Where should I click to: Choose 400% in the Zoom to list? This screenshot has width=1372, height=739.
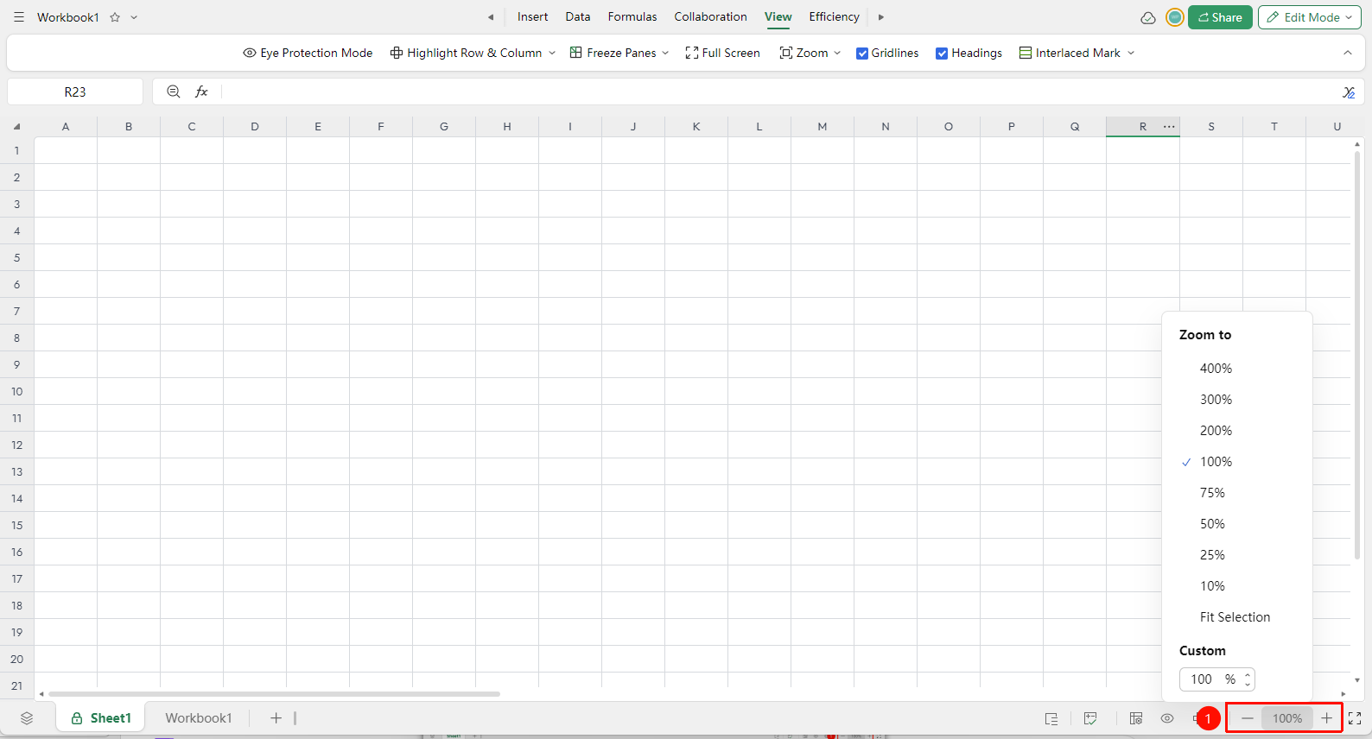click(1216, 369)
